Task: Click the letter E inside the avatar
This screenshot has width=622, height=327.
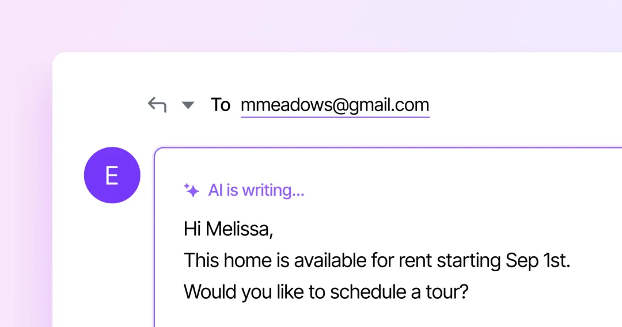Action: [112, 176]
